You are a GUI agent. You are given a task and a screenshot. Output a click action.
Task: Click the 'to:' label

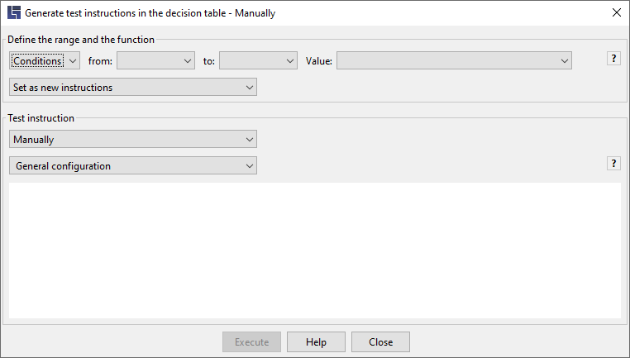(209, 61)
